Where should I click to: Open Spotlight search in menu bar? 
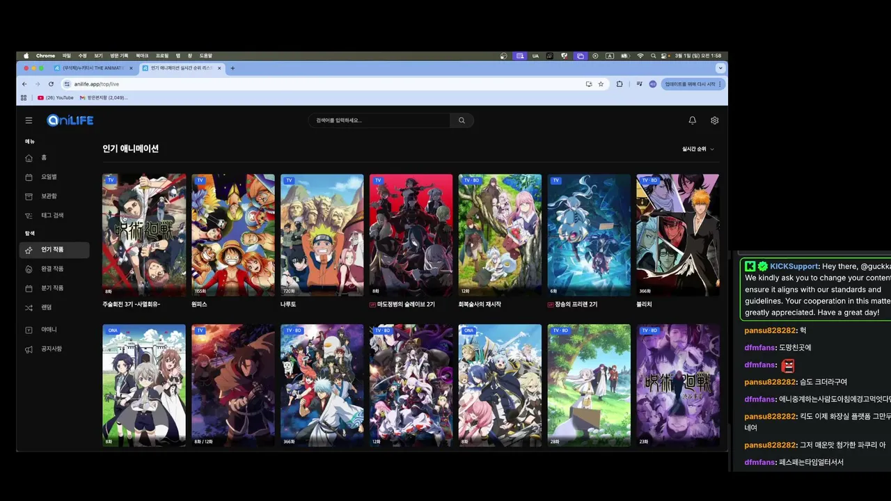click(653, 56)
